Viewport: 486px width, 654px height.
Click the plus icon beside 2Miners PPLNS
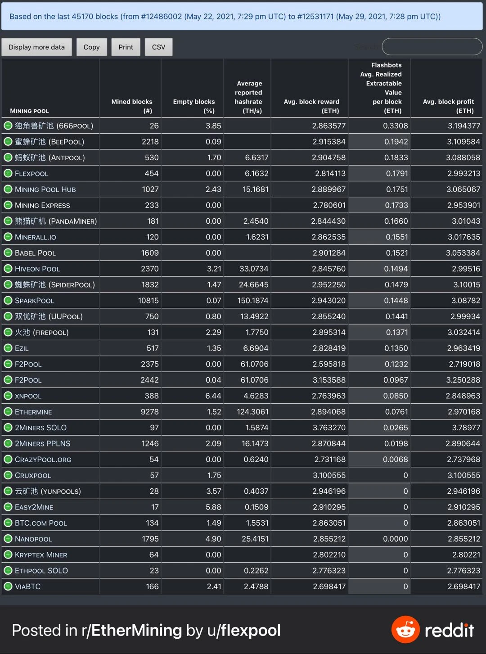click(8, 443)
